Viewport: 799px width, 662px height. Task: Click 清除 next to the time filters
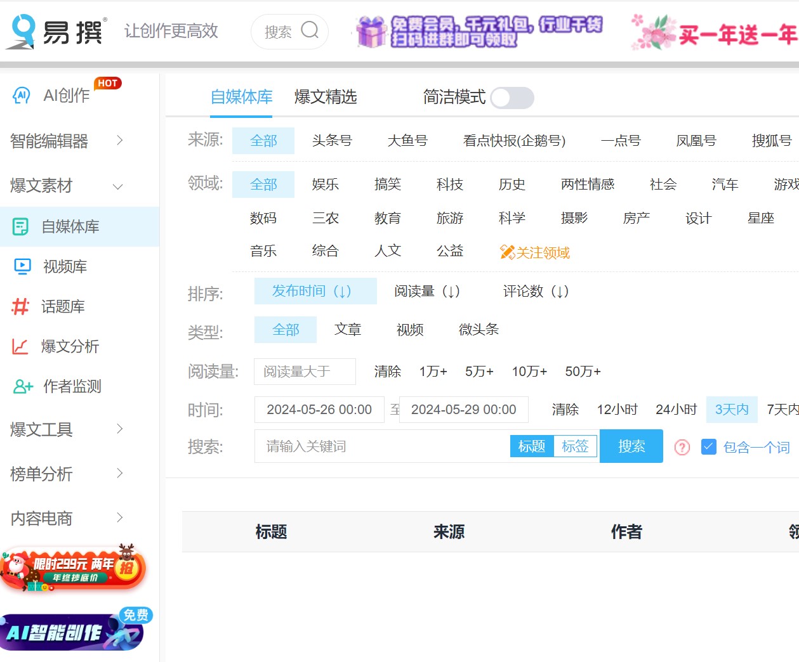tap(565, 409)
